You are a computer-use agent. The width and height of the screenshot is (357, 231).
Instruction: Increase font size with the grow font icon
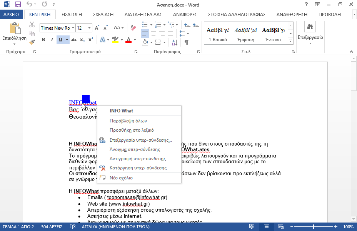tap(97, 28)
